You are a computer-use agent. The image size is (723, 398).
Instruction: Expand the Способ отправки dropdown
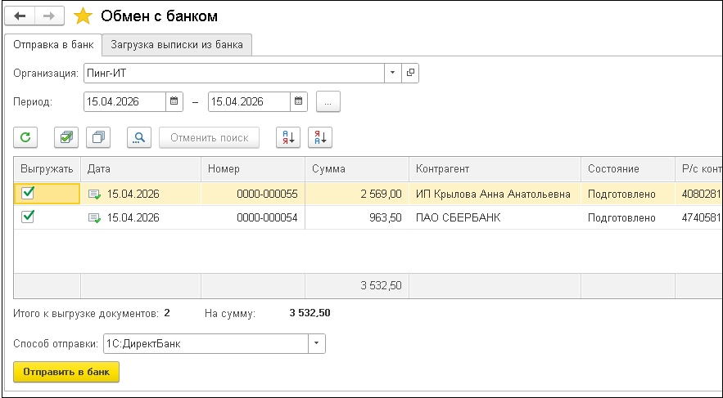[317, 344]
